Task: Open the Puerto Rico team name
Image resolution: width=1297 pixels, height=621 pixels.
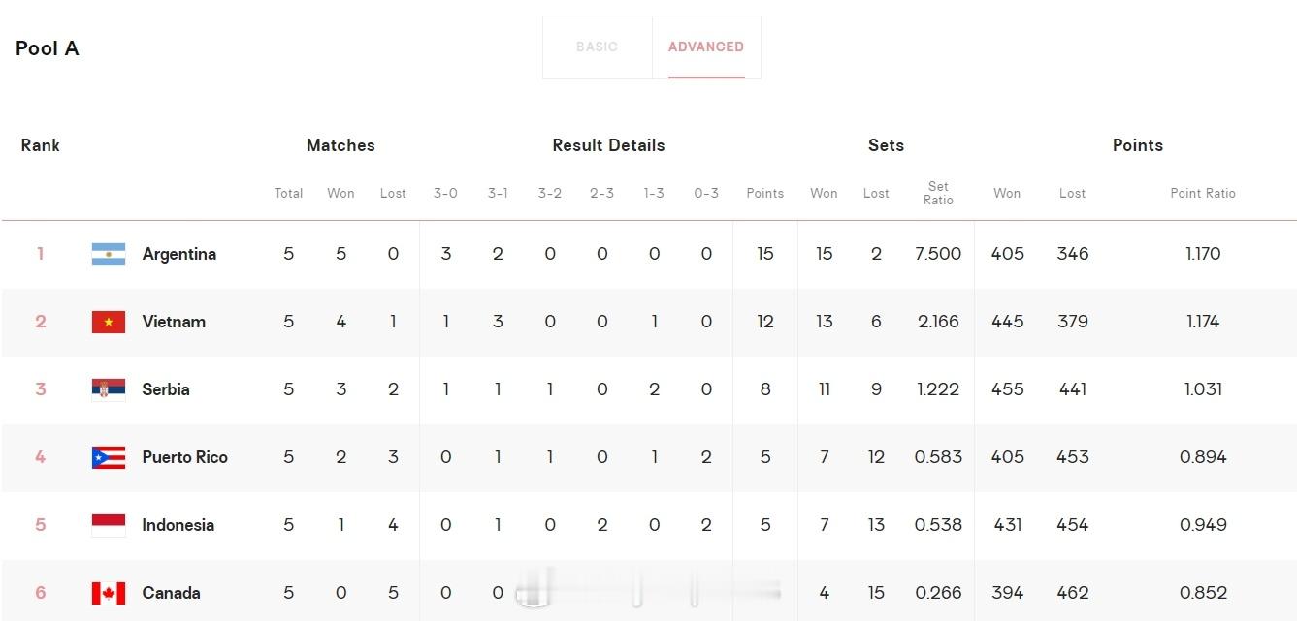Action: coord(185,457)
